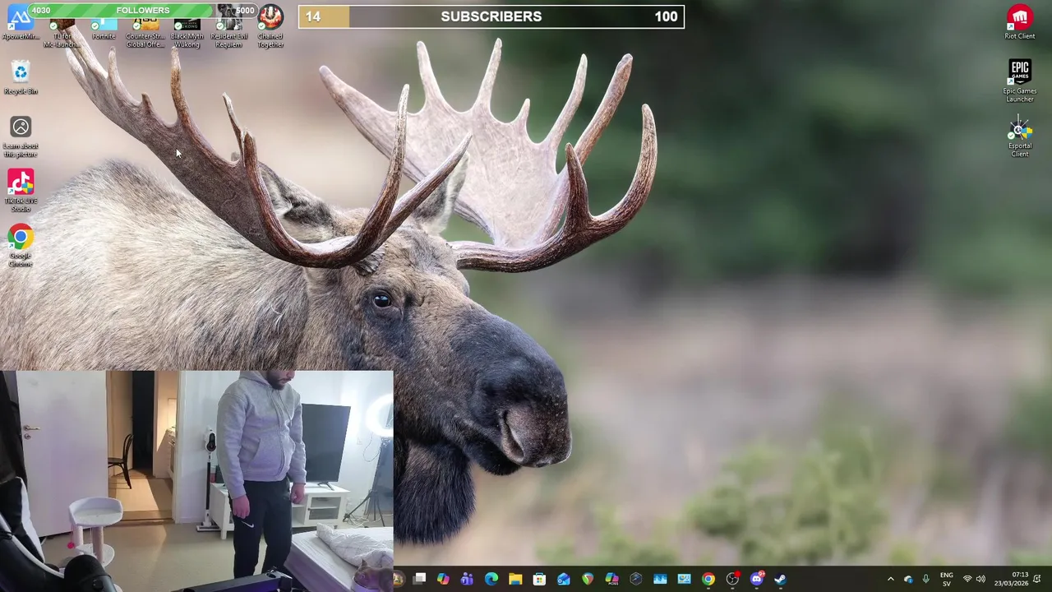Image resolution: width=1052 pixels, height=592 pixels.
Task: Open Microsoft Teams in taskbar
Action: tap(467, 580)
